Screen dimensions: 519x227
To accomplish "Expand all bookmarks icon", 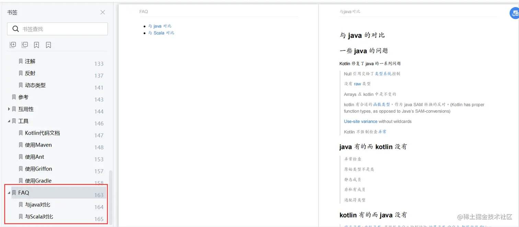I will 13,45.
